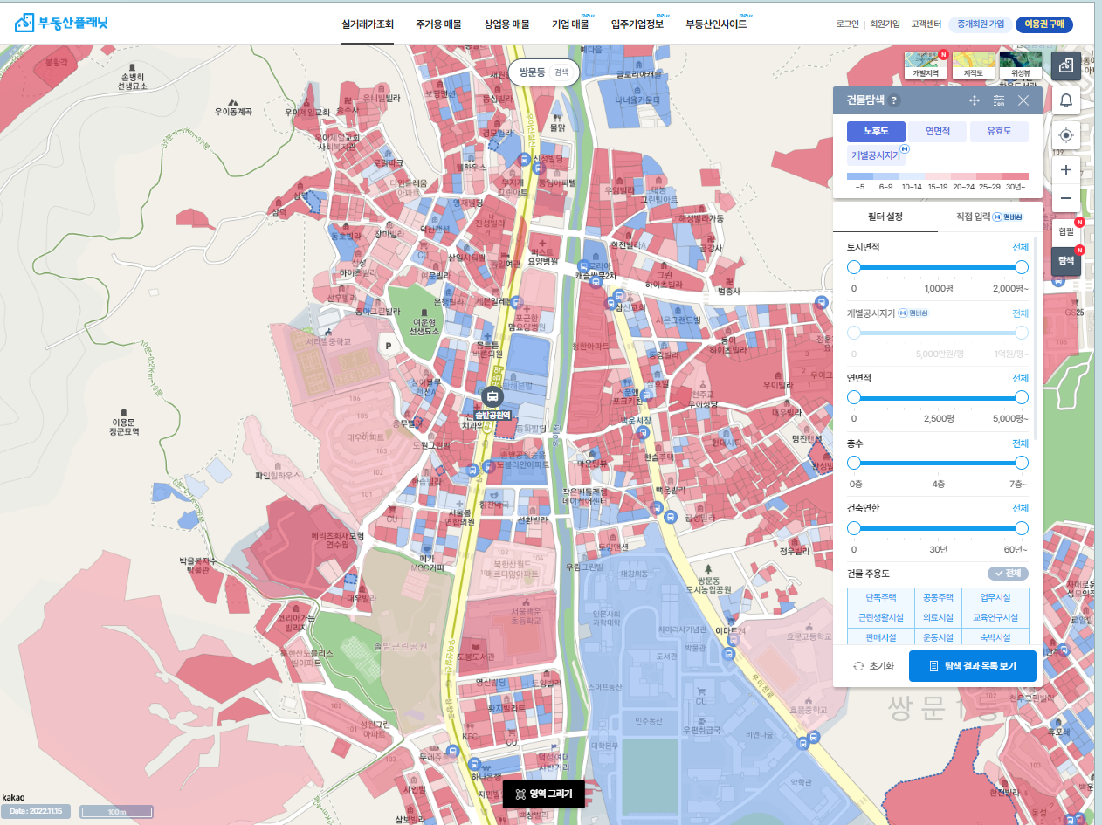This screenshot has height=825, width=1102.
Task: Open the 기업 매물 menu
Action: click(570, 24)
